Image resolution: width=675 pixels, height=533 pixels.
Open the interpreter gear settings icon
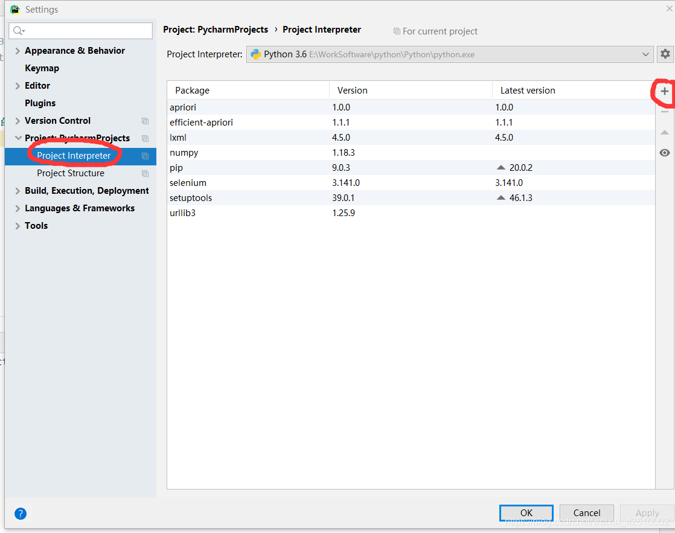665,54
